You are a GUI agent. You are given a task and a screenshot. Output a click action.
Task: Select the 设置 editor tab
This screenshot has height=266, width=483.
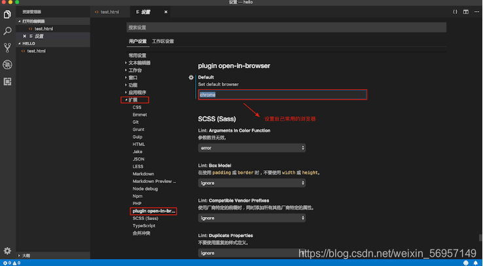coord(145,12)
